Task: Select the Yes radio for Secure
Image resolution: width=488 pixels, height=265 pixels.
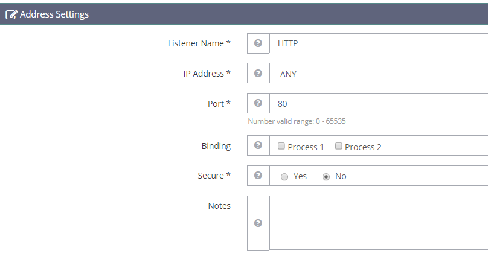Action: click(284, 177)
